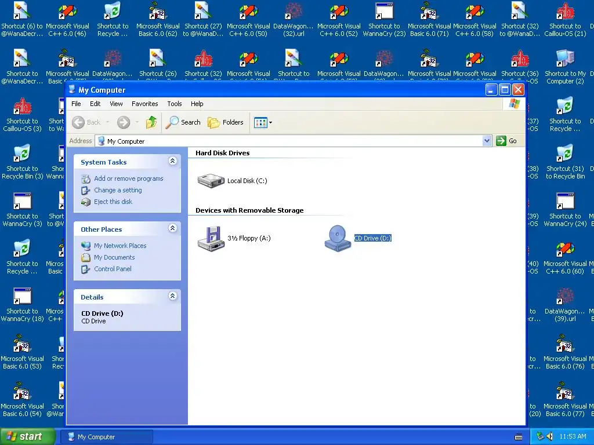Click Add or remove programs link

tap(128, 178)
